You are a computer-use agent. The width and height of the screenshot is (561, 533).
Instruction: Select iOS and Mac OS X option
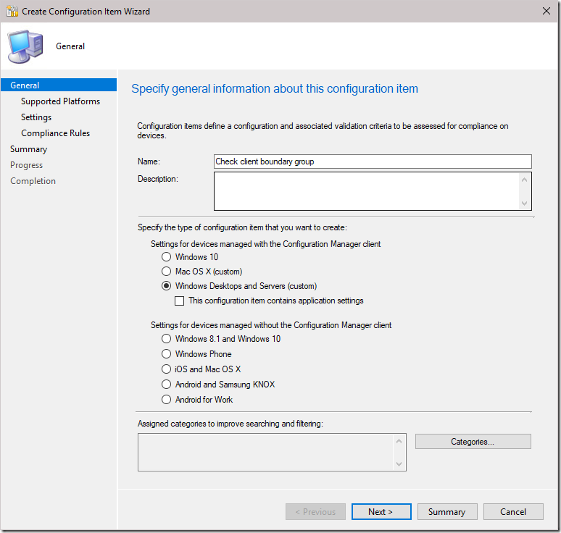pos(167,369)
